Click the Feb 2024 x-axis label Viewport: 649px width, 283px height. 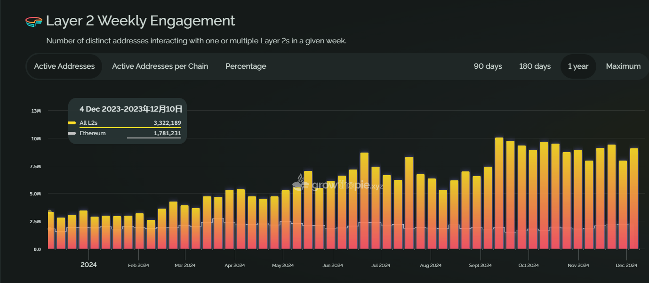(138, 266)
